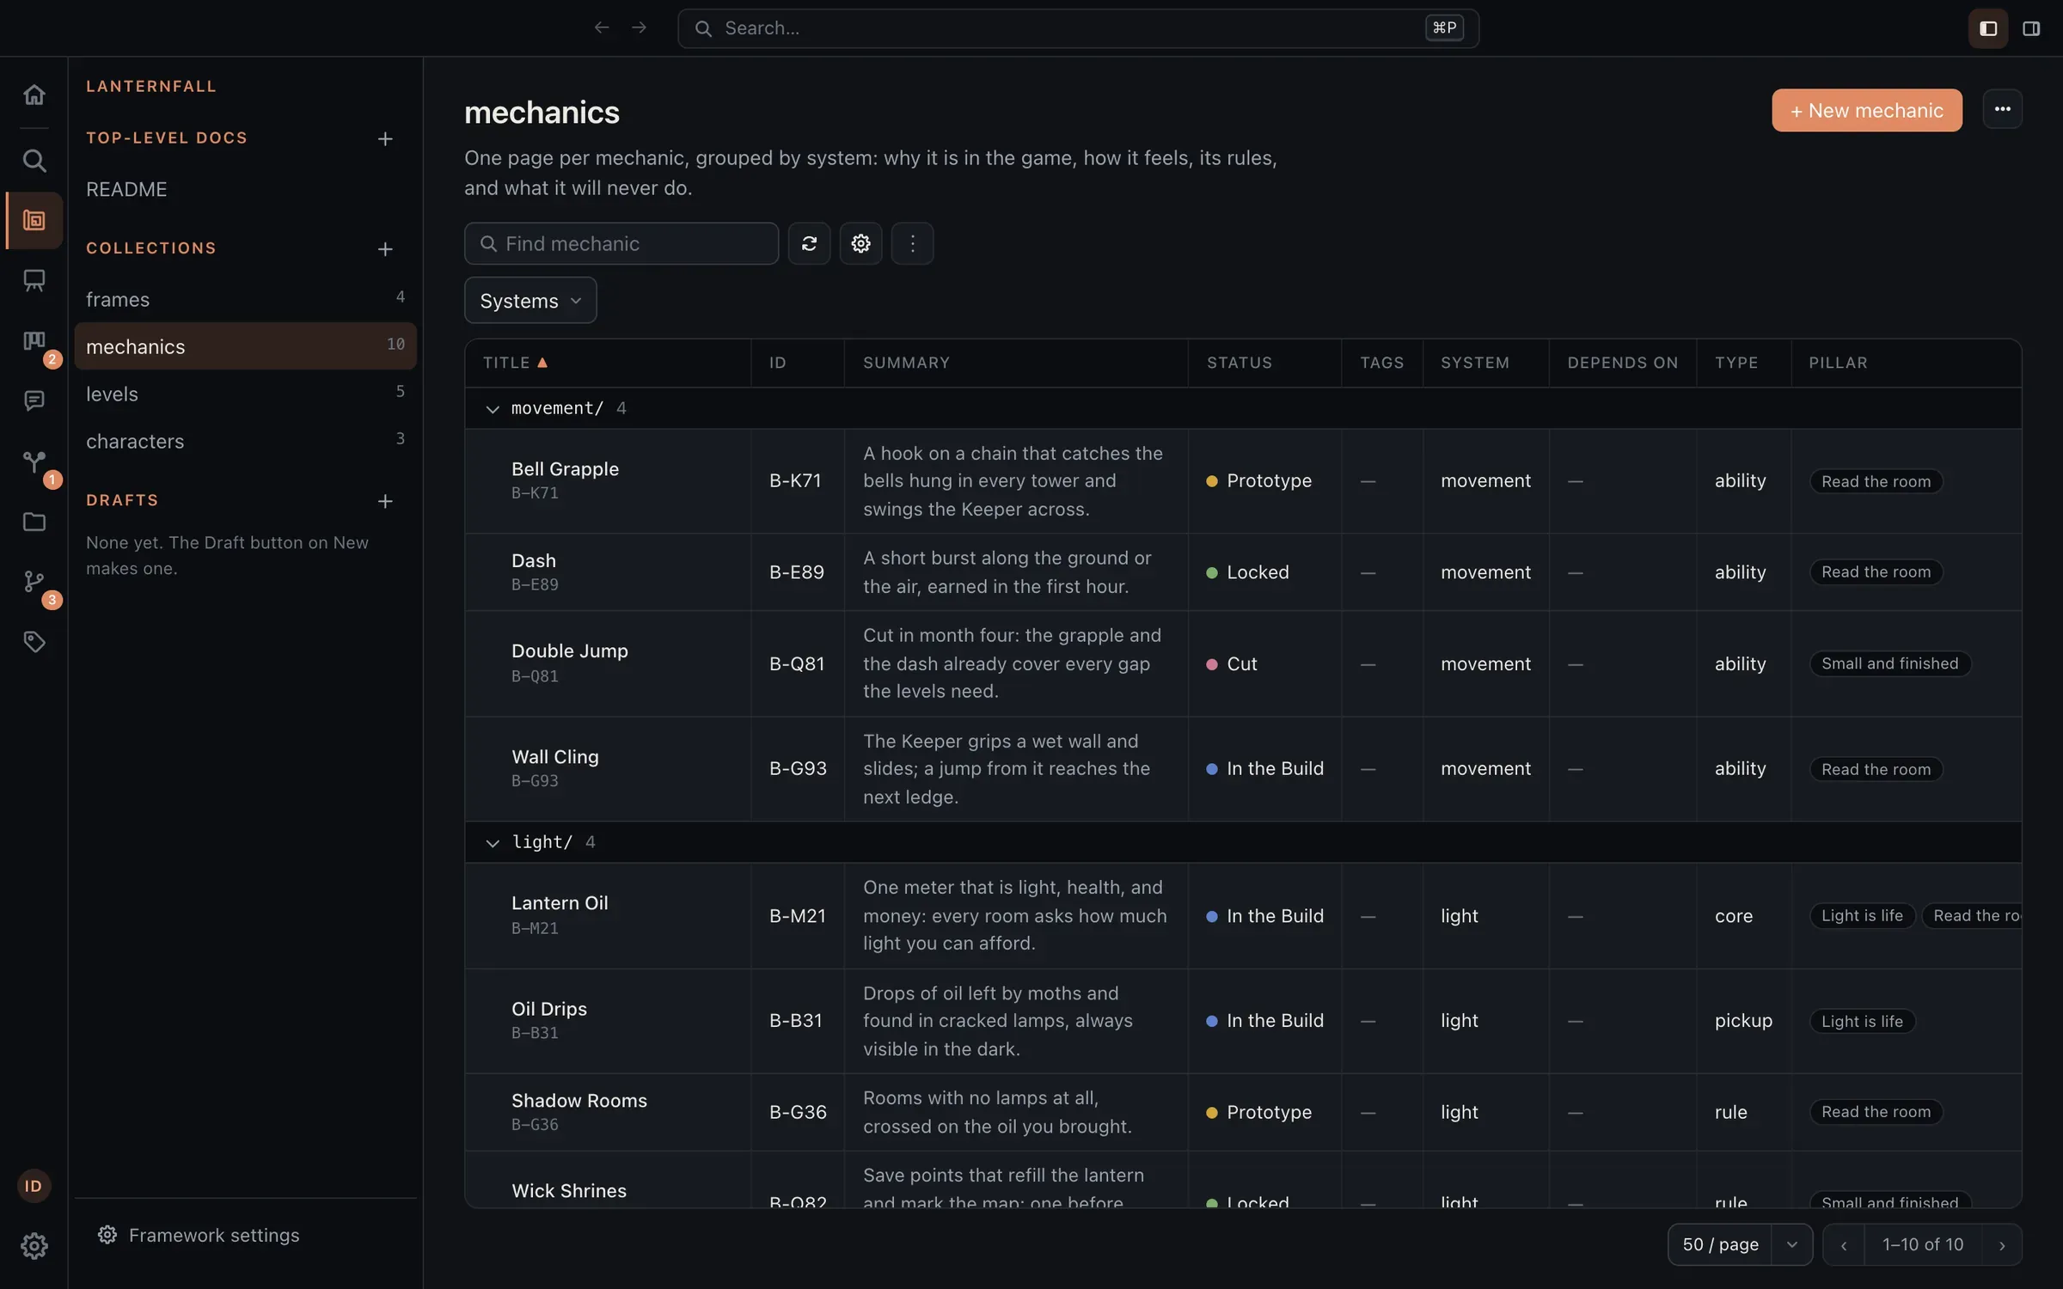Focus the Find mechanic input
The image size is (2063, 1289).
[x=621, y=244]
